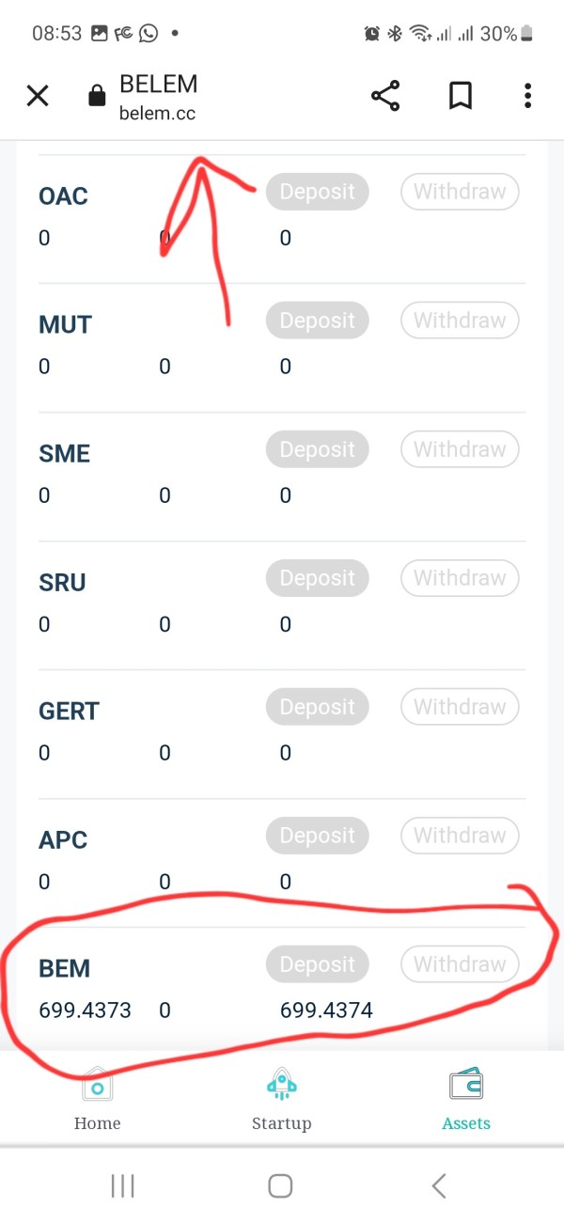Tap Deposit for GERT
This screenshot has height=1222, width=564.
(318, 707)
